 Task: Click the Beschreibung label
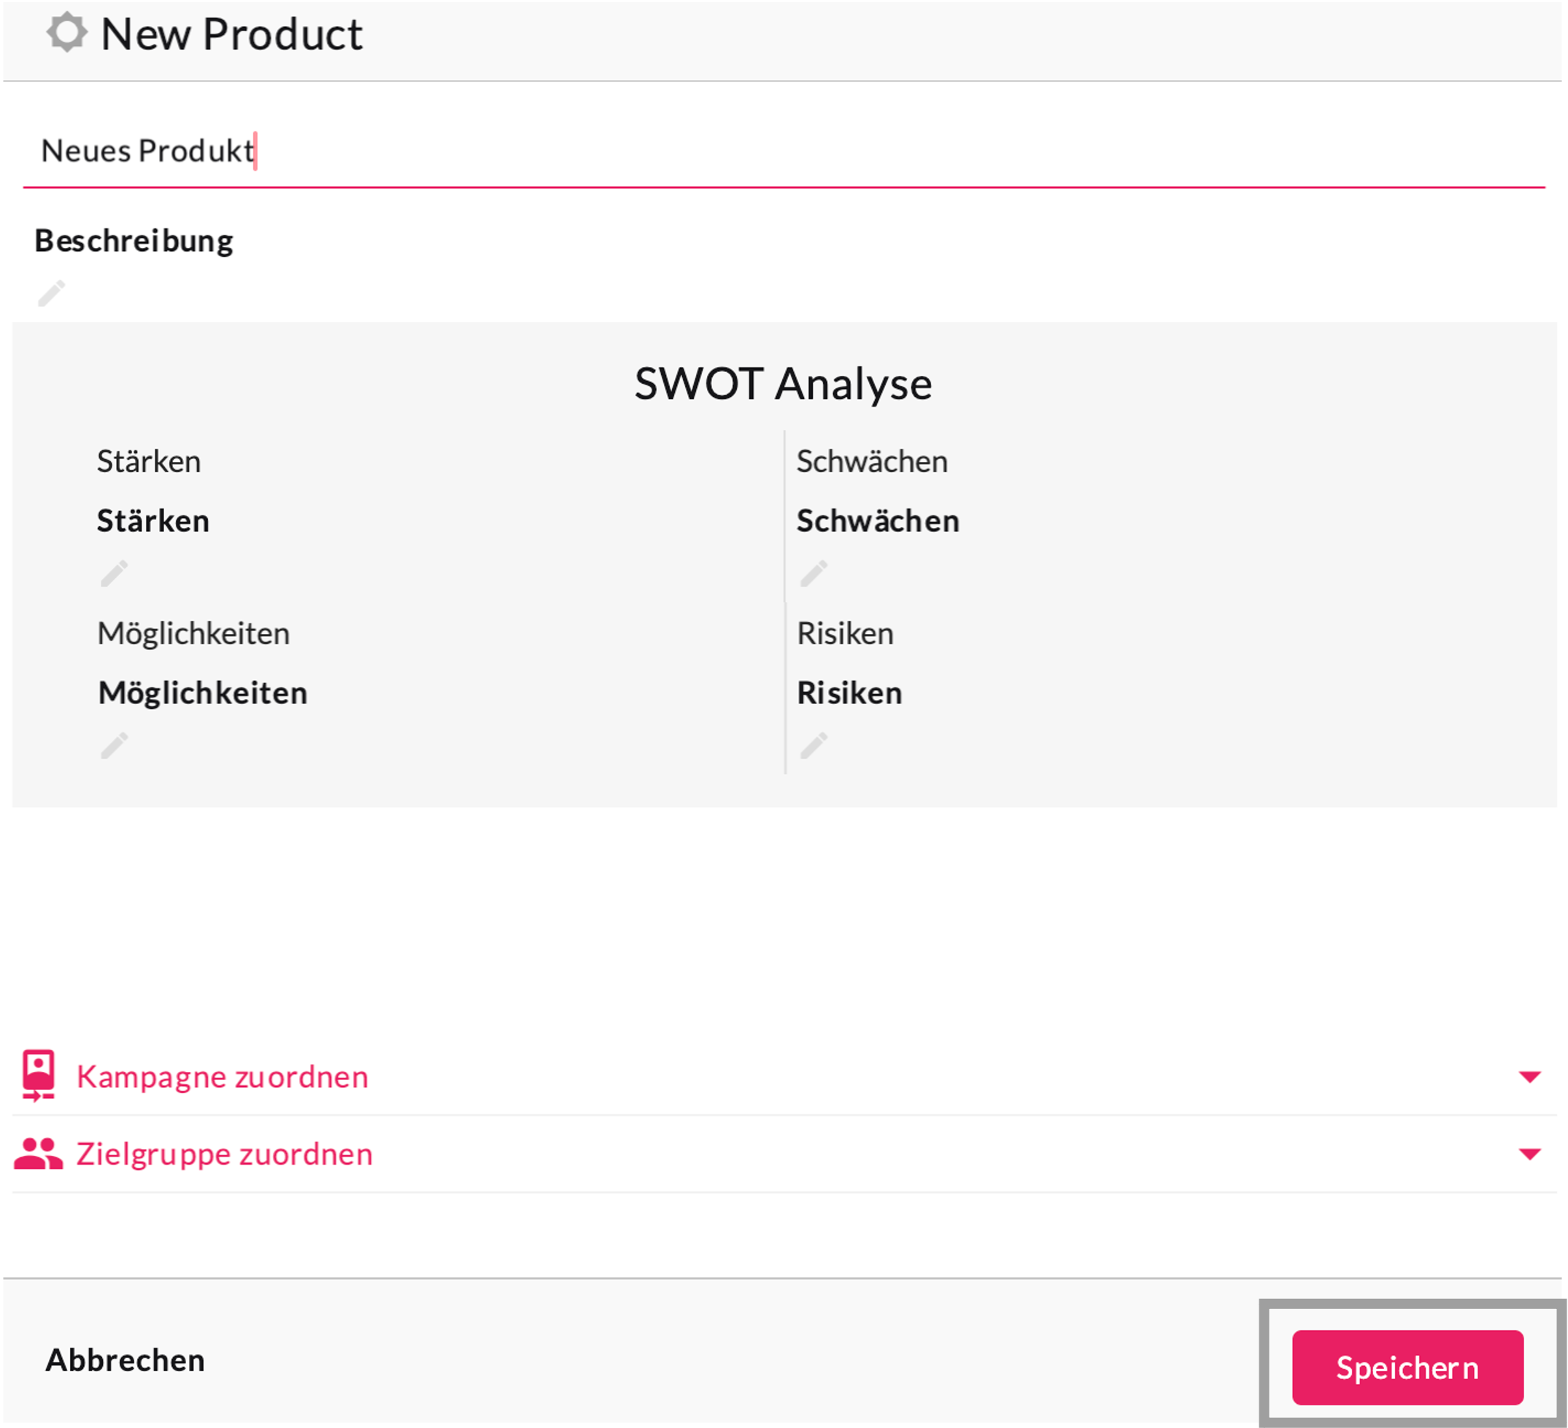click(x=134, y=240)
